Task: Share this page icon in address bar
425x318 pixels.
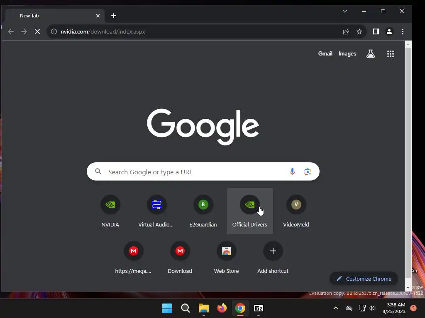Action: pyautogui.click(x=346, y=31)
